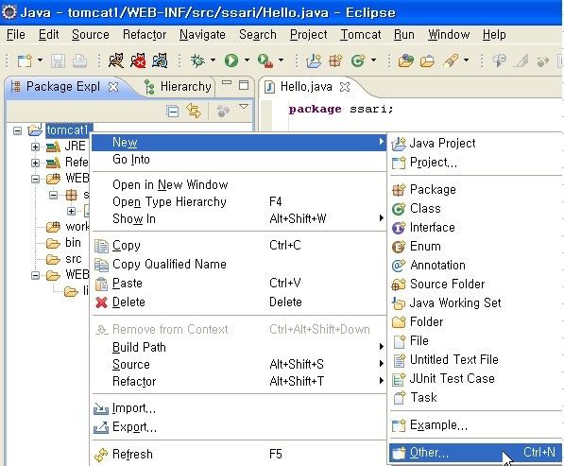
Task: Open the Refactor menu in menu bar
Action: [x=145, y=35]
